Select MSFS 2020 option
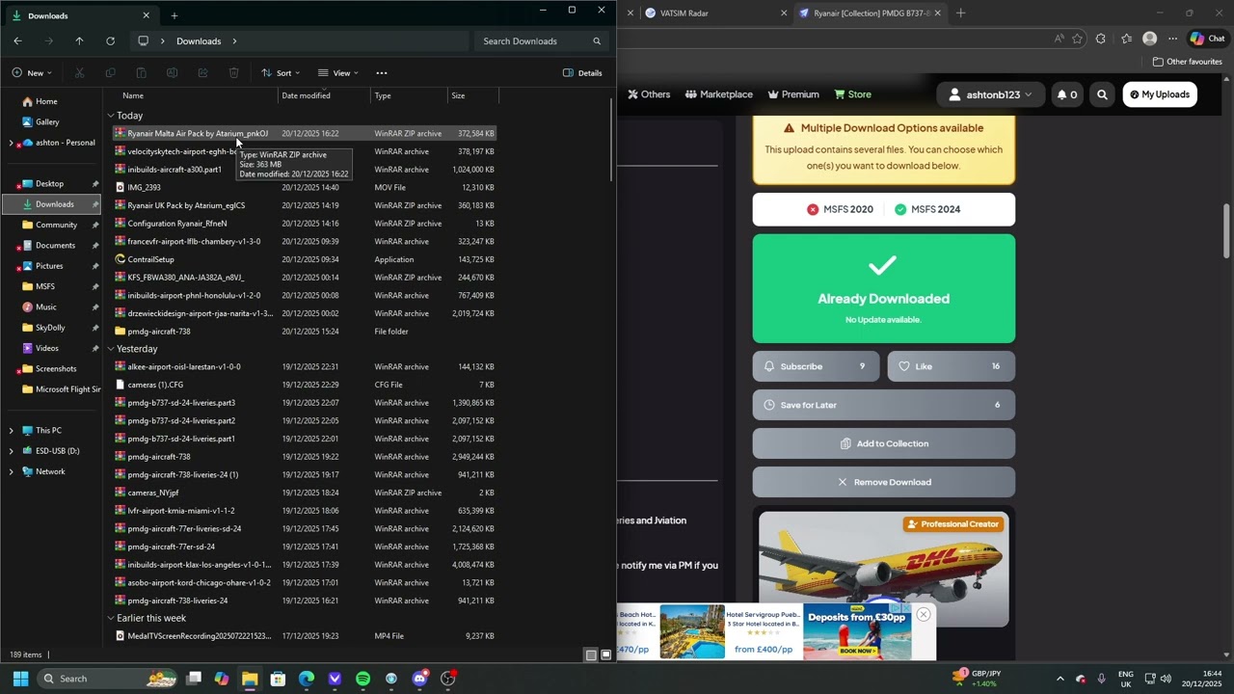The width and height of the screenshot is (1234, 694). tap(839, 209)
